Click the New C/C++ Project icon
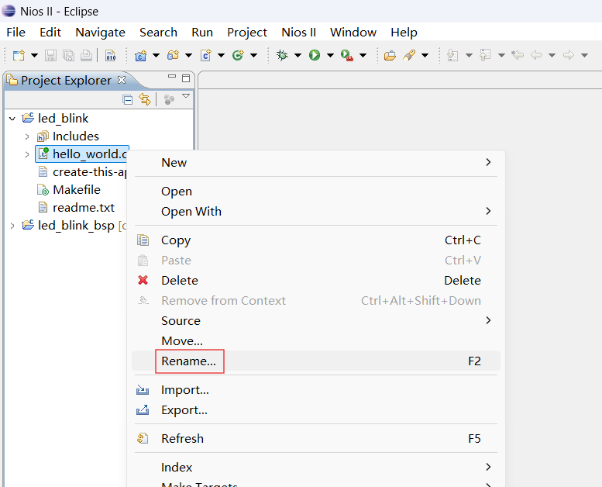 140,55
